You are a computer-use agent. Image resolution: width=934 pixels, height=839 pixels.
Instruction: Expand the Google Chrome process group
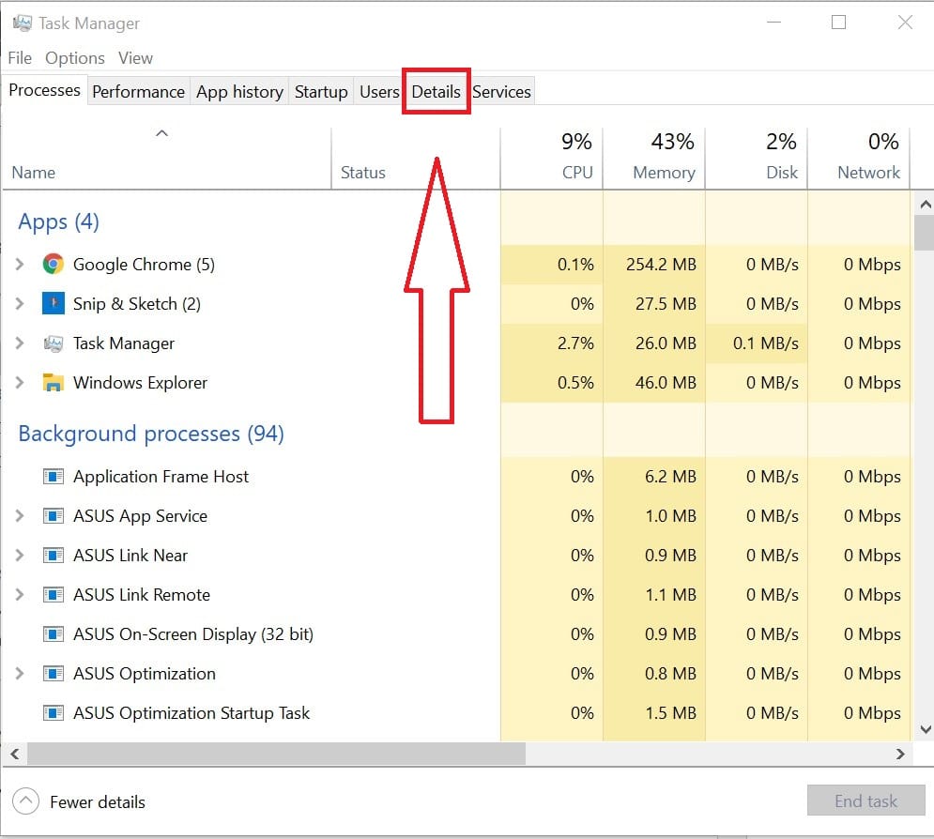19,264
